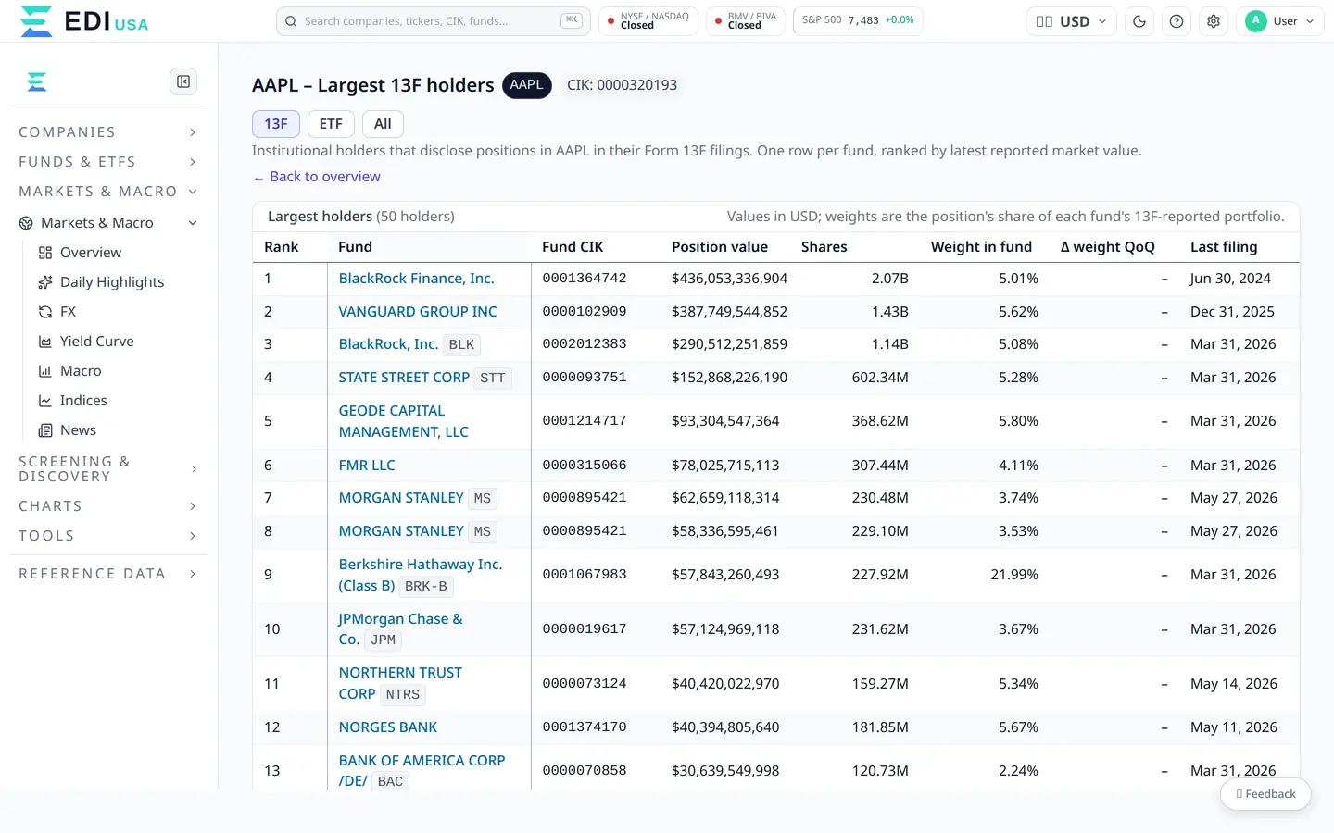Screen dimensions: 1334x833
Task: Open BlackRock Finance, Inc. fund link
Action: point(416,279)
